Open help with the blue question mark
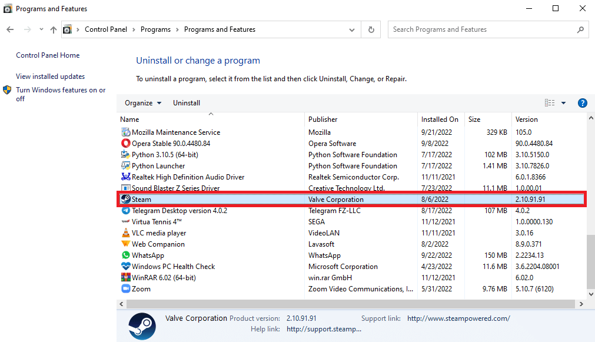 [x=583, y=103]
